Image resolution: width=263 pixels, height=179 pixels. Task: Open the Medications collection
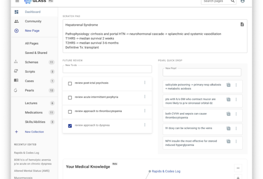coord(34,112)
